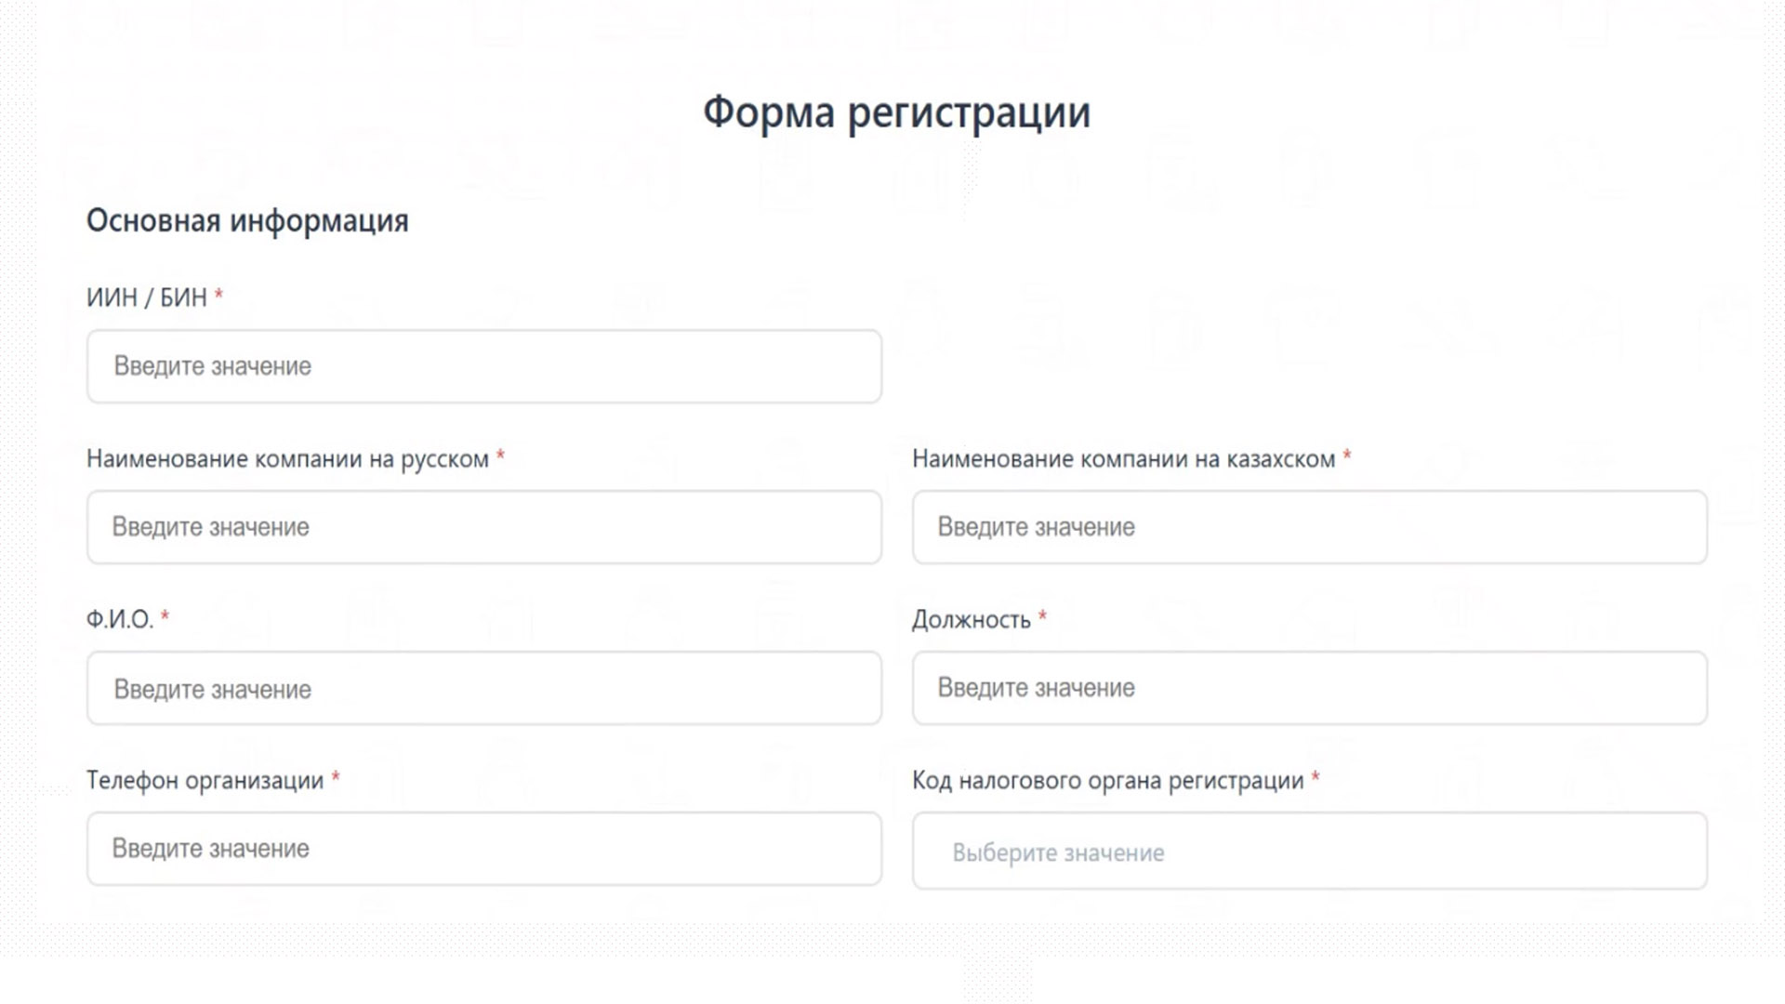The image size is (1785, 1004).
Task: Click the Наименование компании на русском label
Action: [x=288, y=457]
